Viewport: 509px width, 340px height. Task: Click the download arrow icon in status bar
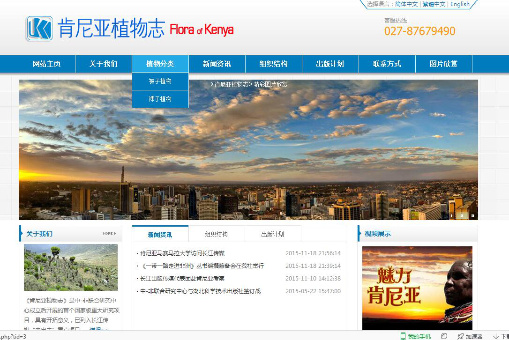(x=496, y=336)
